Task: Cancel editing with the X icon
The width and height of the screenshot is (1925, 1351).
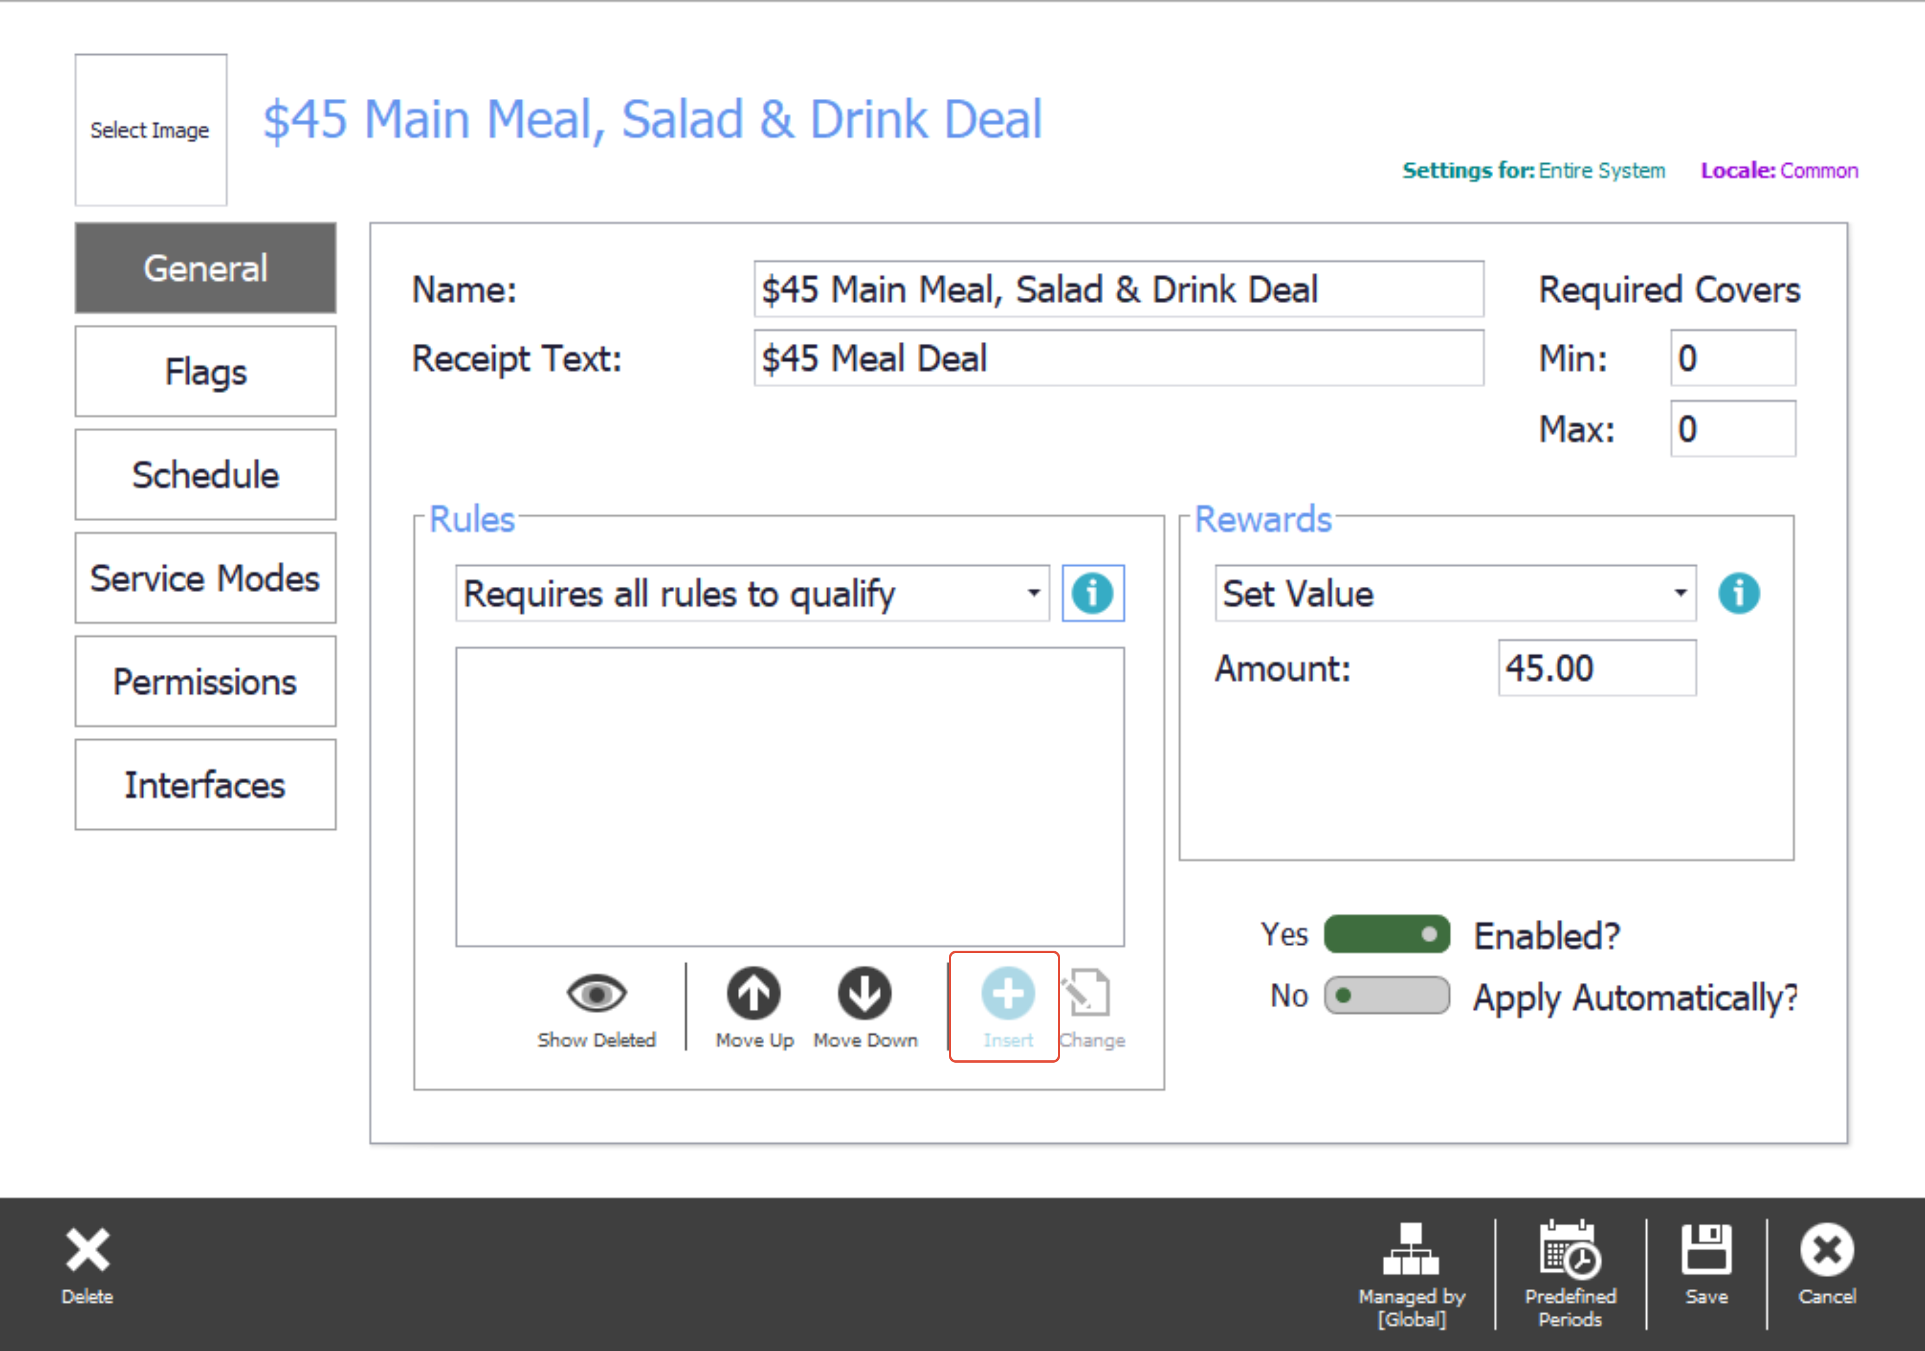Action: (x=1826, y=1250)
